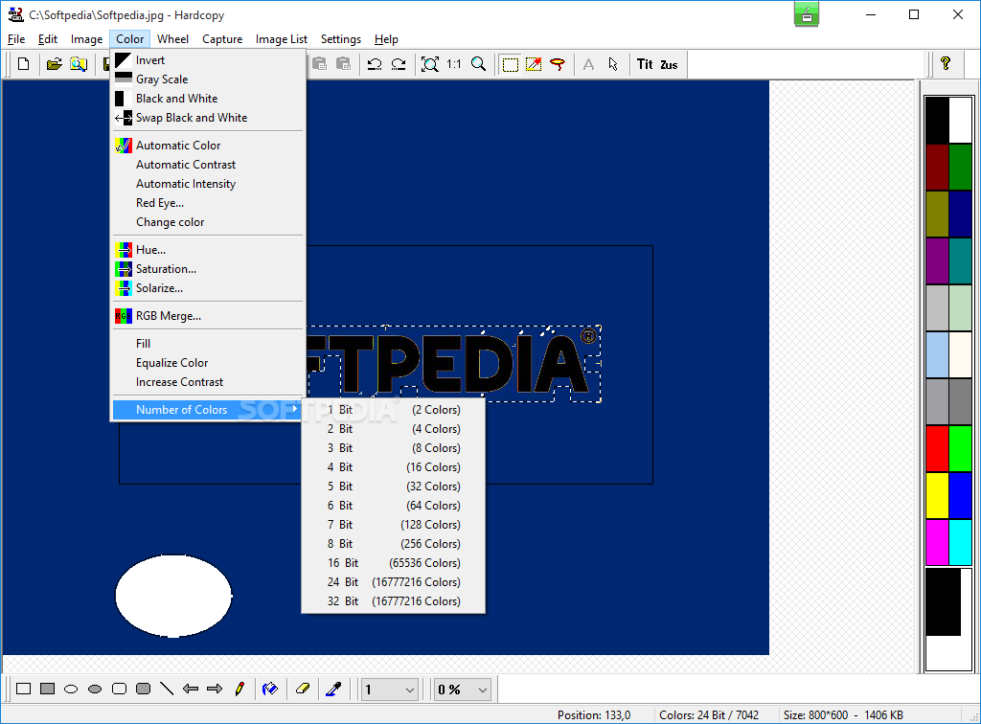Open the Wheel menu
The height and width of the screenshot is (724, 981).
click(x=172, y=38)
